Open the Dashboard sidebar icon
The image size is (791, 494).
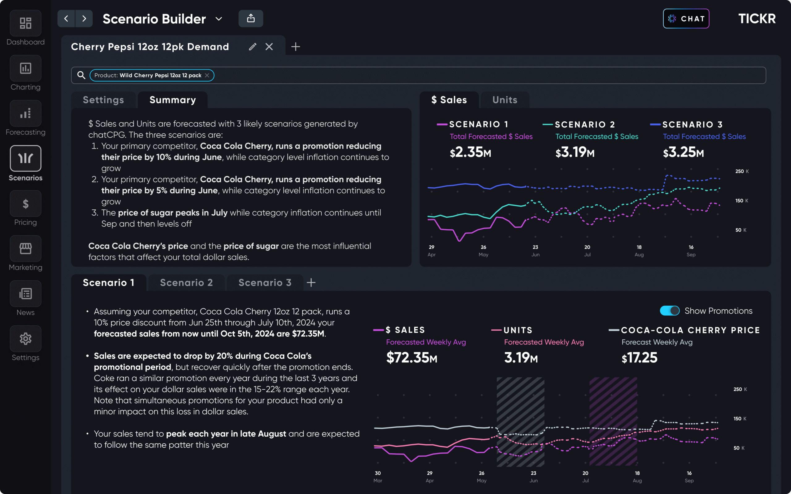click(26, 23)
